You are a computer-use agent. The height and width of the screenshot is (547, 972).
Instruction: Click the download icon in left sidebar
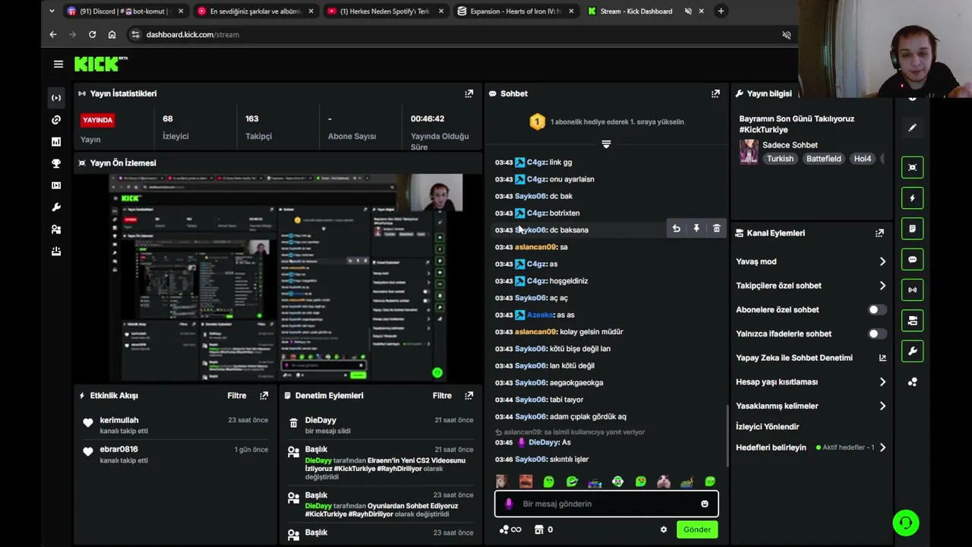pyautogui.click(x=56, y=251)
